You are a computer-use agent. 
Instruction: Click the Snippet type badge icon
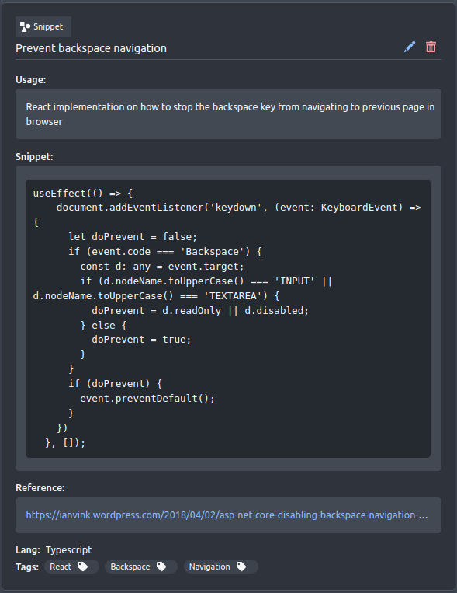pyautogui.click(x=25, y=27)
